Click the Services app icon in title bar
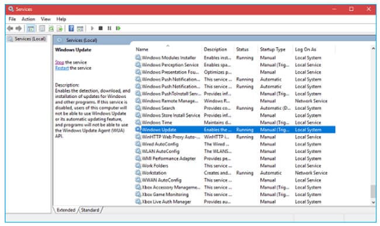 [11, 9]
